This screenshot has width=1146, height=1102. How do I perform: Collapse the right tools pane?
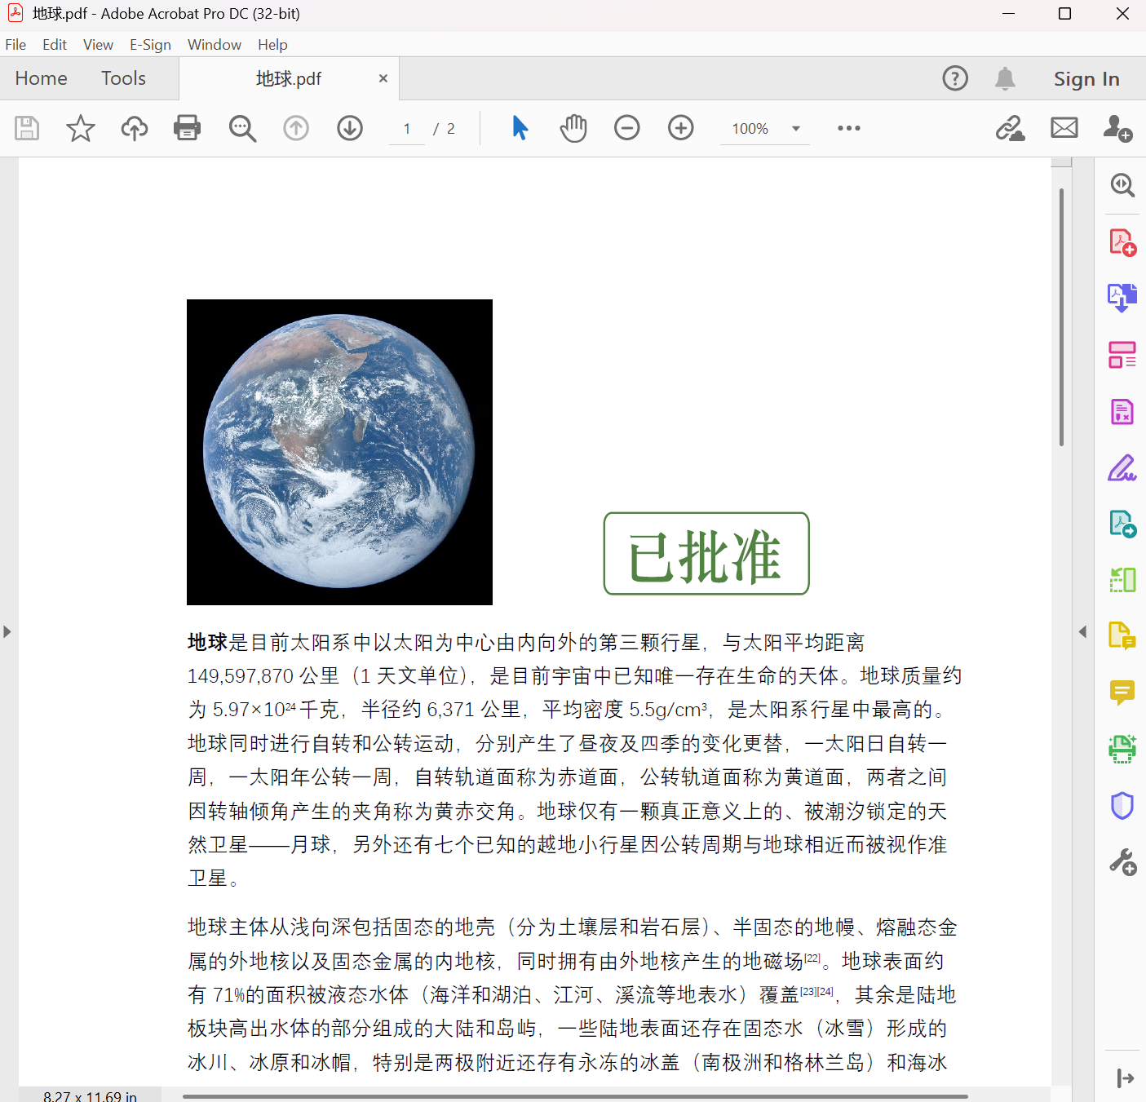click(x=1083, y=631)
